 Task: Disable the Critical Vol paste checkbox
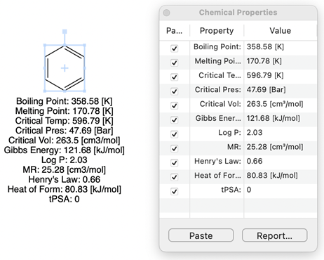click(x=174, y=105)
